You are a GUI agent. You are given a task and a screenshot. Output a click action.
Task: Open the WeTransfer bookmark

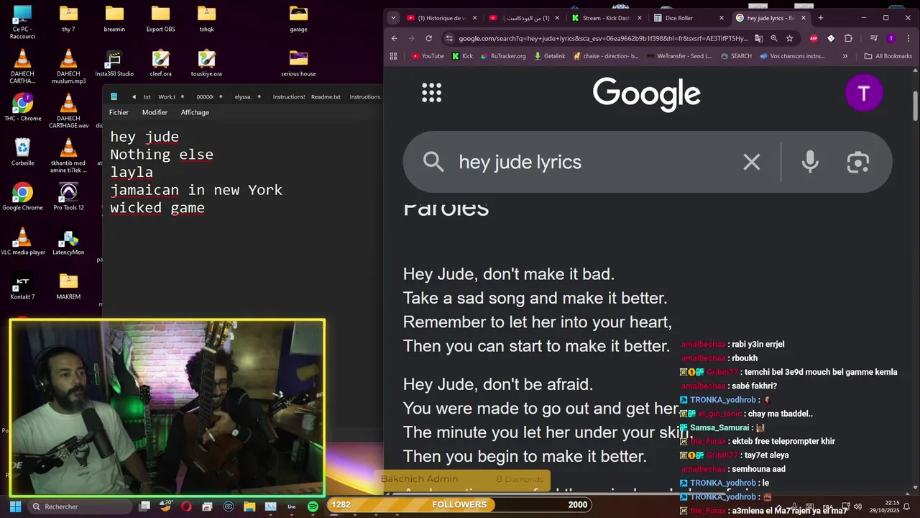[x=679, y=56]
